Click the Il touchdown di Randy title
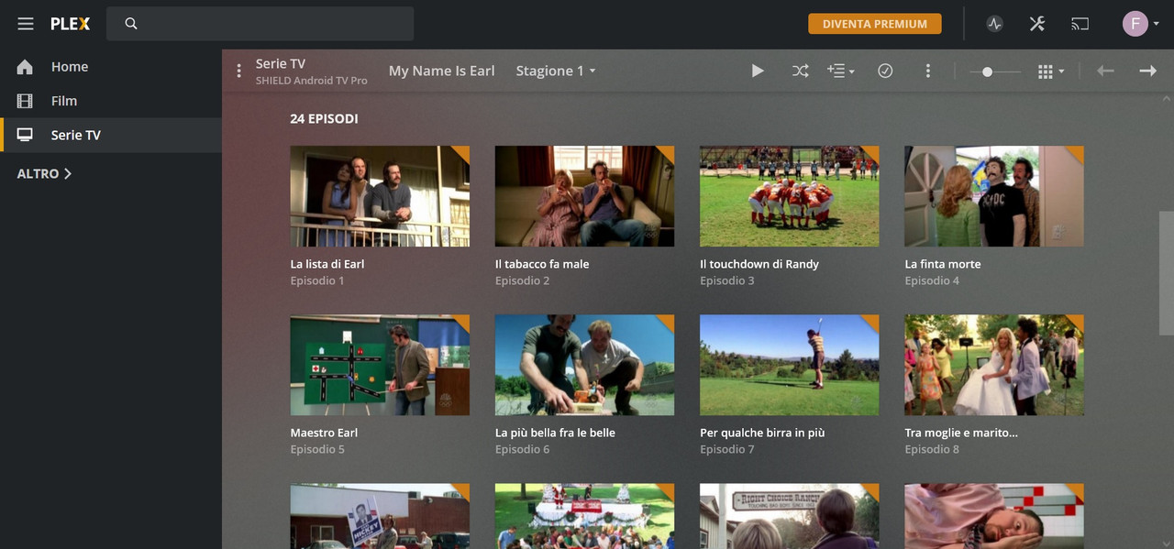Screen dimensions: 1174x549 tap(759, 264)
